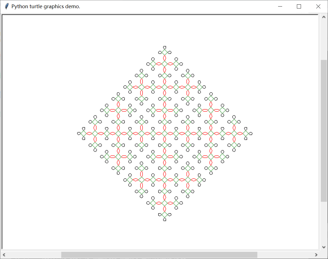Click the Python feather icon in title bar

point(7,7)
